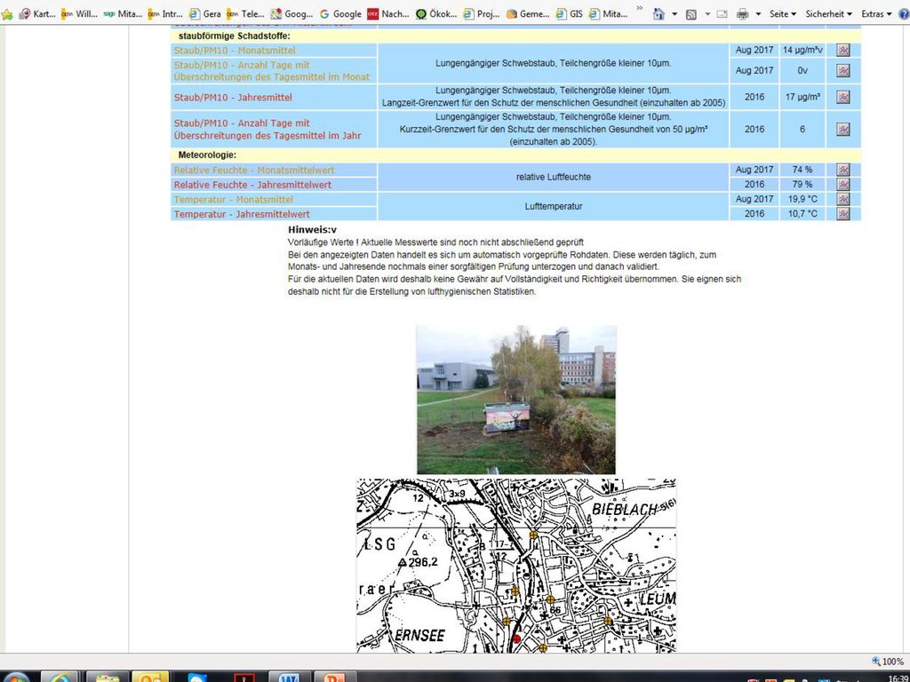Open the 'Kart...' favorites bookmark

(37, 14)
